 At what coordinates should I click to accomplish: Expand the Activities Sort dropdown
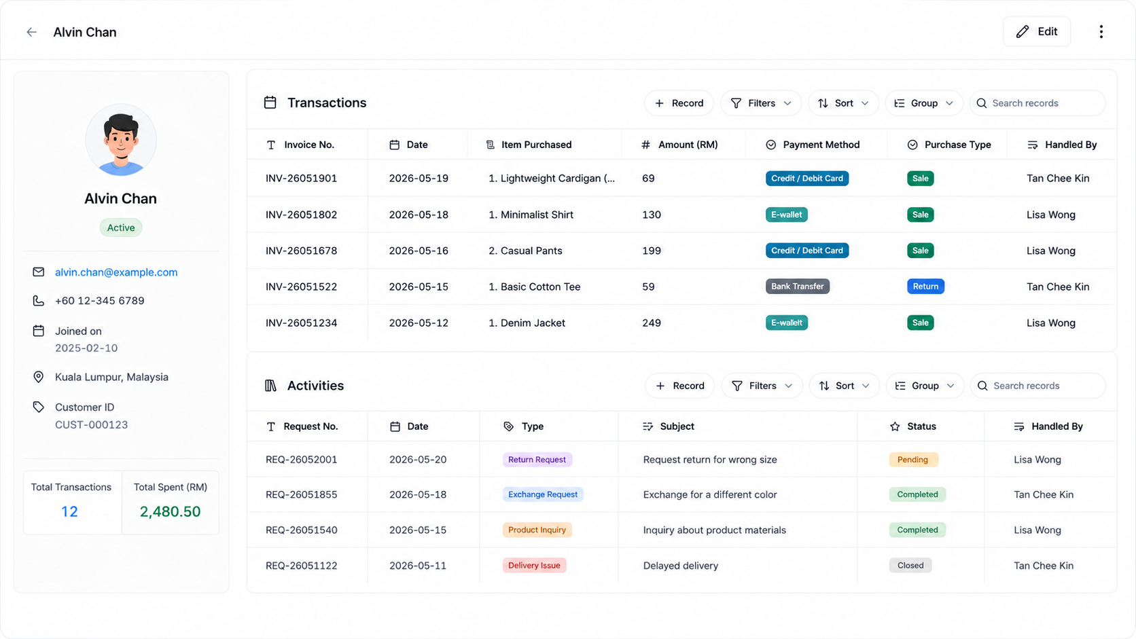(x=845, y=386)
